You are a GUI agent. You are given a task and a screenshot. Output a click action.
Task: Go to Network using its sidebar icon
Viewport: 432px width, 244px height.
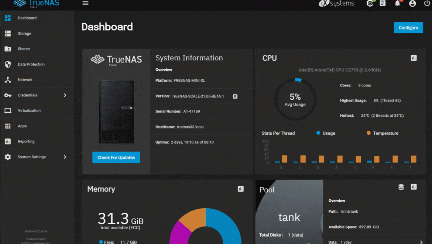tap(8, 79)
